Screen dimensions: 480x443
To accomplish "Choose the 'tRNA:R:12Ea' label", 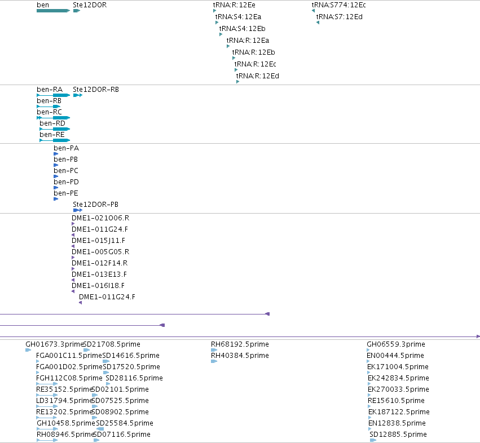I will coord(248,41).
